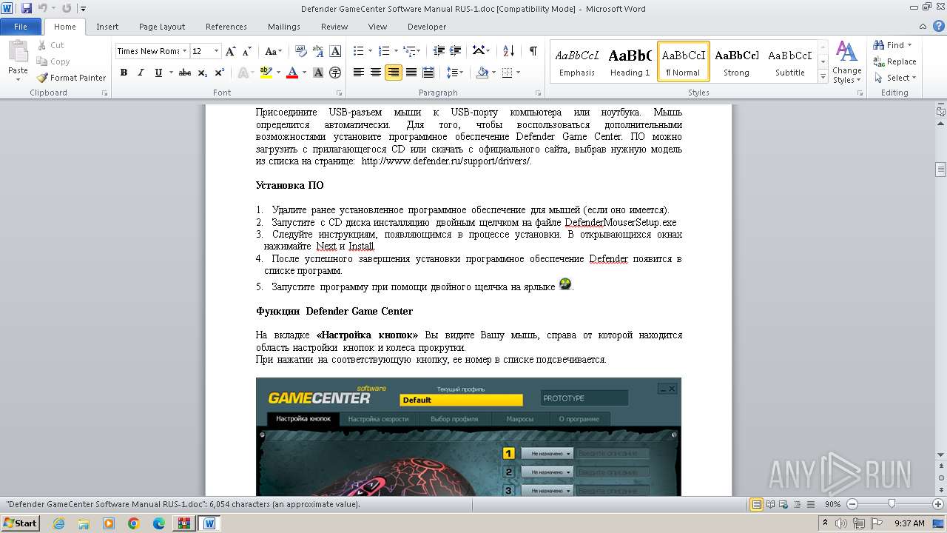Viewport: 947px width, 533px height.
Task: Click the Windows Start button
Action: (x=20, y=523)
